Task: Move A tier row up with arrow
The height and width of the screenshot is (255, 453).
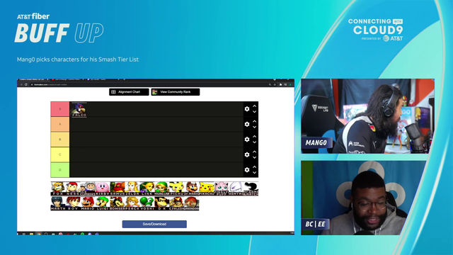Action: coord(255,121)
